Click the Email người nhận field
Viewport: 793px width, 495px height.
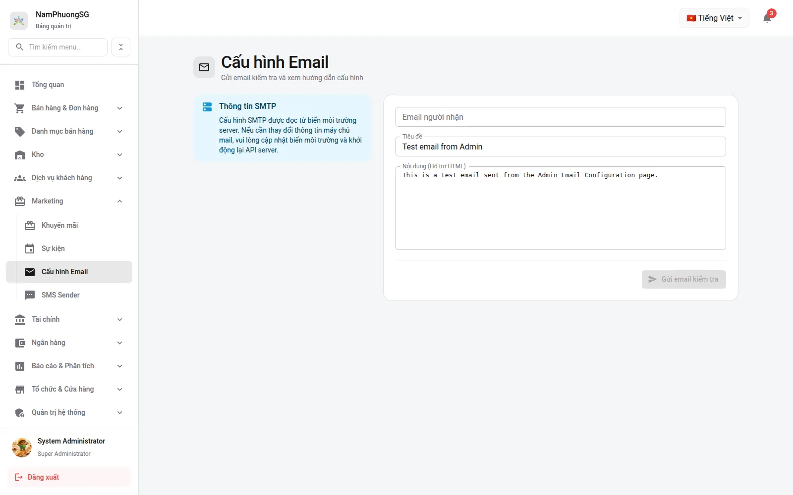point(561,117)
